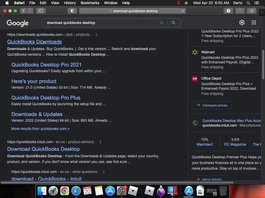The image size is (265, 198).
Task: Click the vertical page scrollbar
Action: [x=263, y=64]
